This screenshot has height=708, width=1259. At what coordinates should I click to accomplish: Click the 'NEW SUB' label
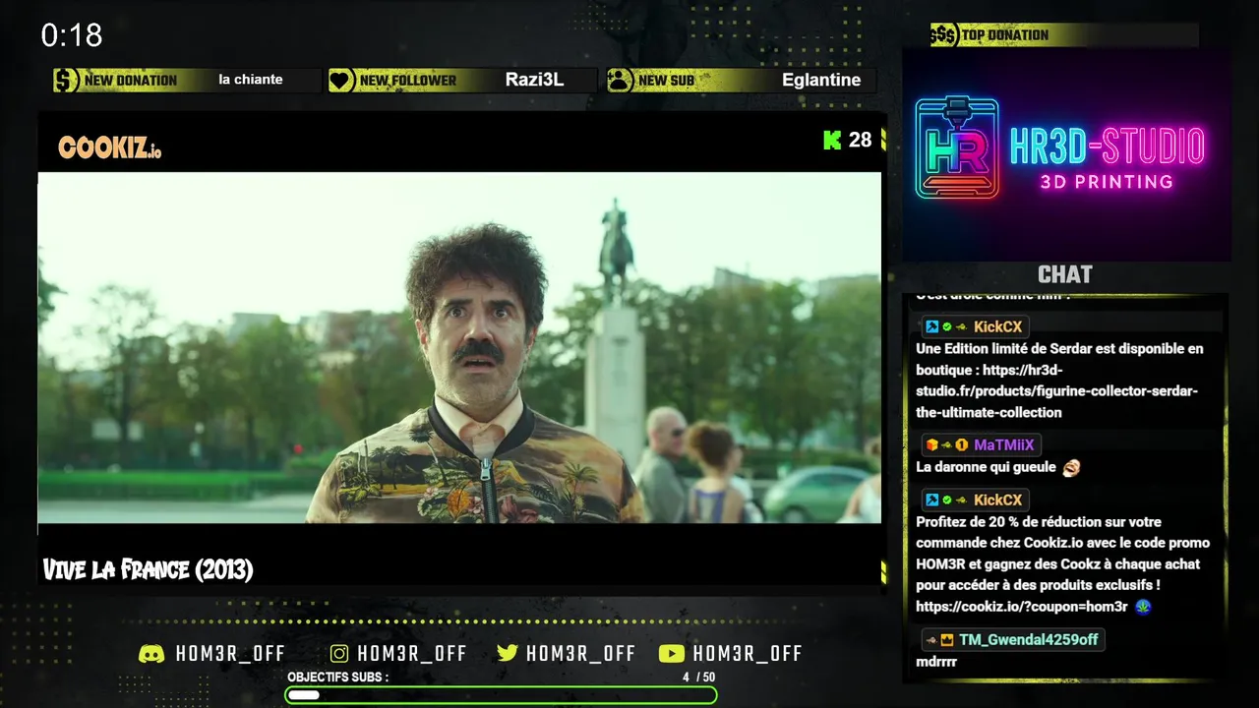pos(666,81)
